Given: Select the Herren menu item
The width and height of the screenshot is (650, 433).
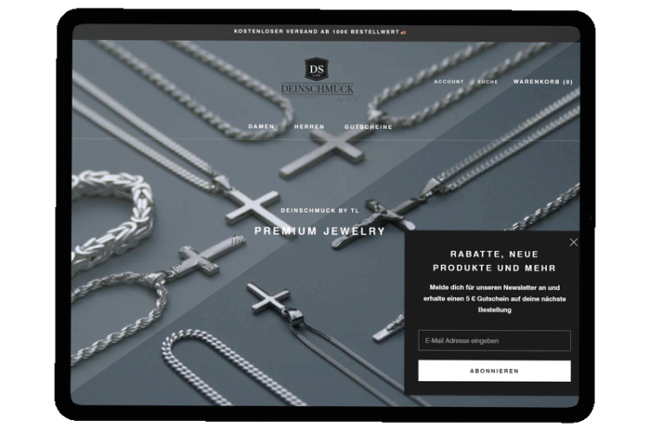Looking at the screenshot, I should [x=309, y=126].
